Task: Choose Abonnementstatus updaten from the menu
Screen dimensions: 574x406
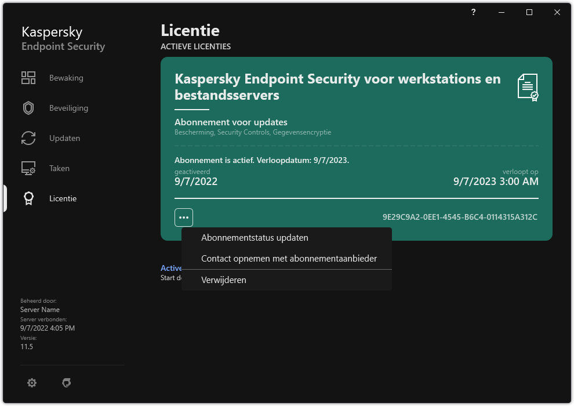Action: tap(255, 237)
